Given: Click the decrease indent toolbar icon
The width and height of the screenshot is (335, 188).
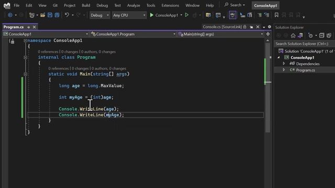Looking at the screenshot, I should pos(259,15).
